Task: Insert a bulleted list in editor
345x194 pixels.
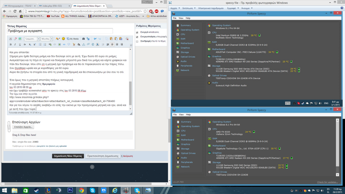Action: 40,45
